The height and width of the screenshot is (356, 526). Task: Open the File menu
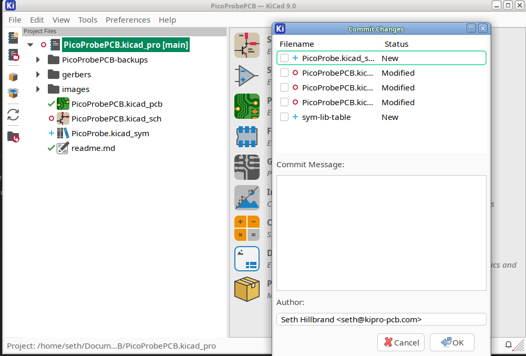click(15, 20)
